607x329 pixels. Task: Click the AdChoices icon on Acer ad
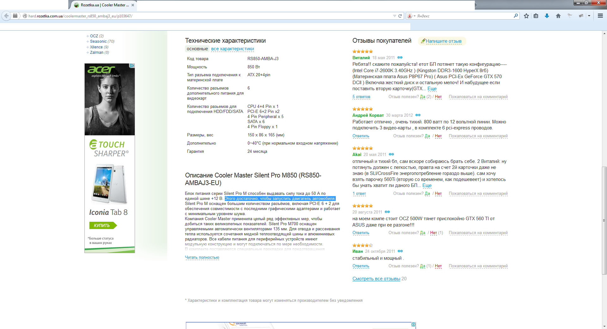132,66
